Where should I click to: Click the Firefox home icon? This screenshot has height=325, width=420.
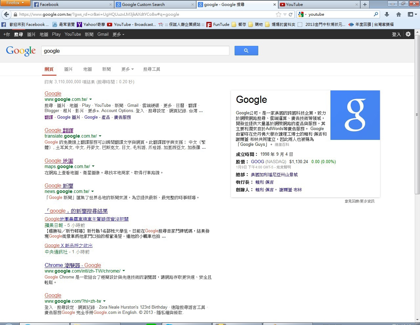(399, 14)
